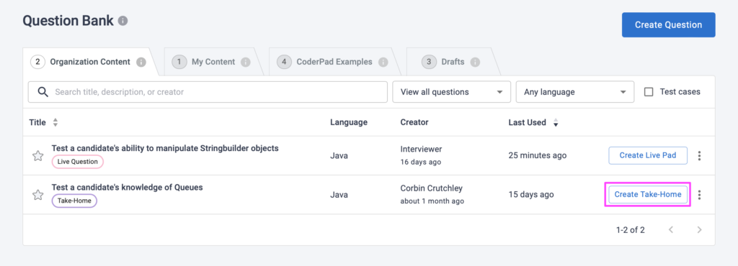Click the Create Live Pad button

[x=648, y=155]
